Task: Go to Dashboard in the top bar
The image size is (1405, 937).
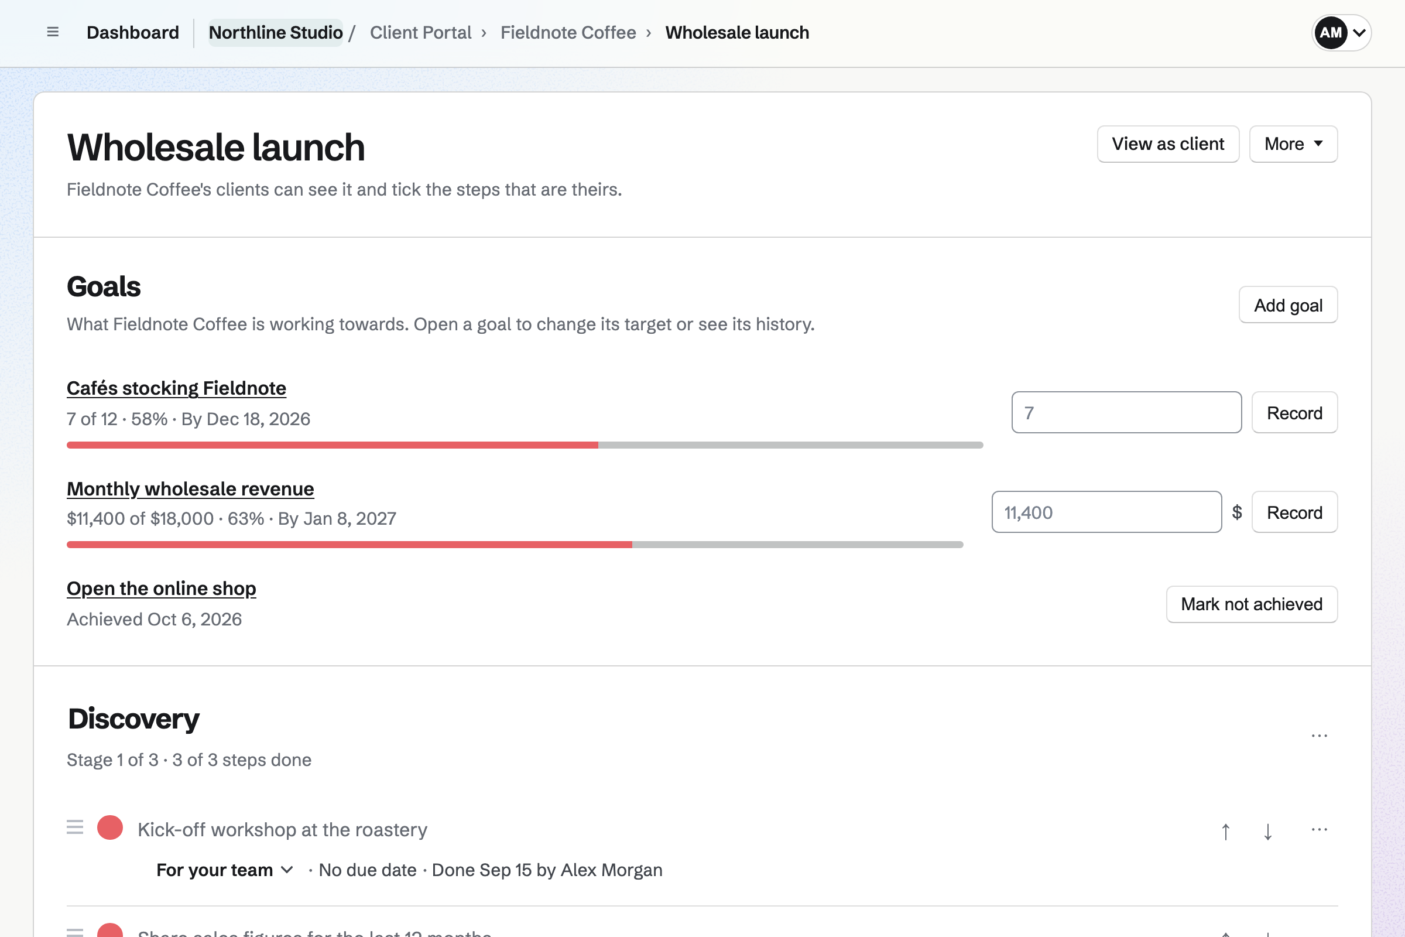Action: pyautogui.click(x=133, y=32)
